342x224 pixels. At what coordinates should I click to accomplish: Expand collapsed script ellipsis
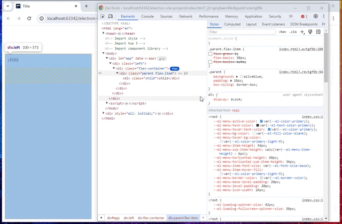pos(126,103)
